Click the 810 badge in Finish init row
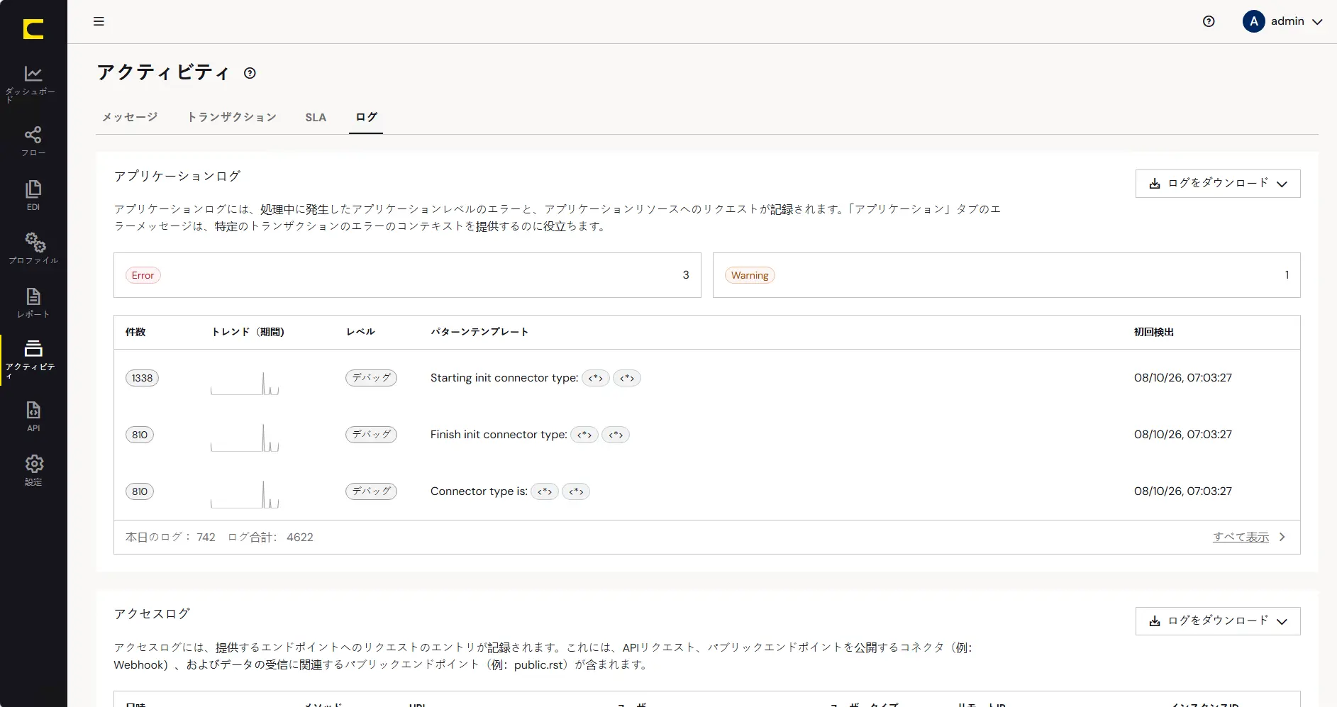This screenshot has height=707, width=1337. tap(140, 435)
